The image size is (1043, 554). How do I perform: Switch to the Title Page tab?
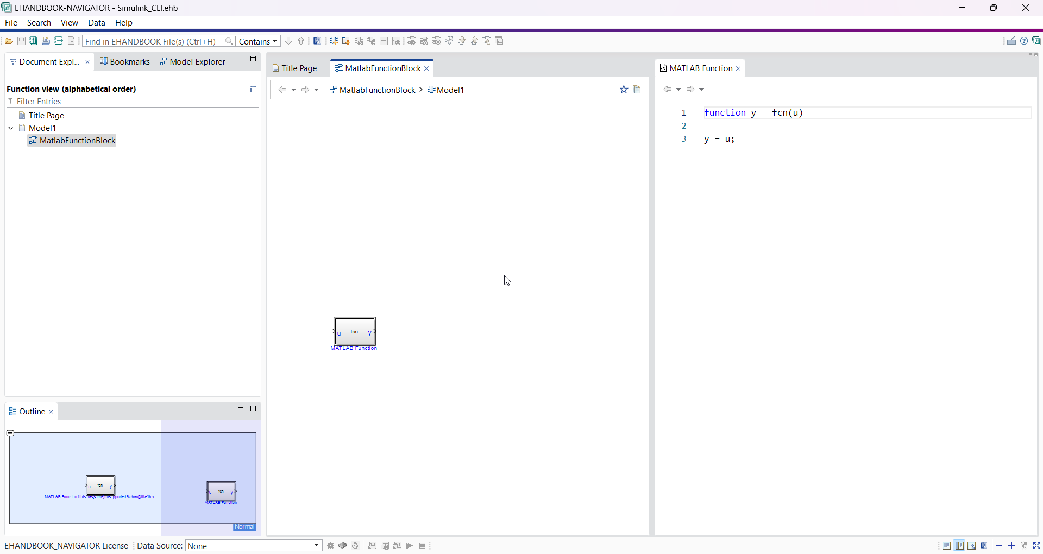(298, 68)
